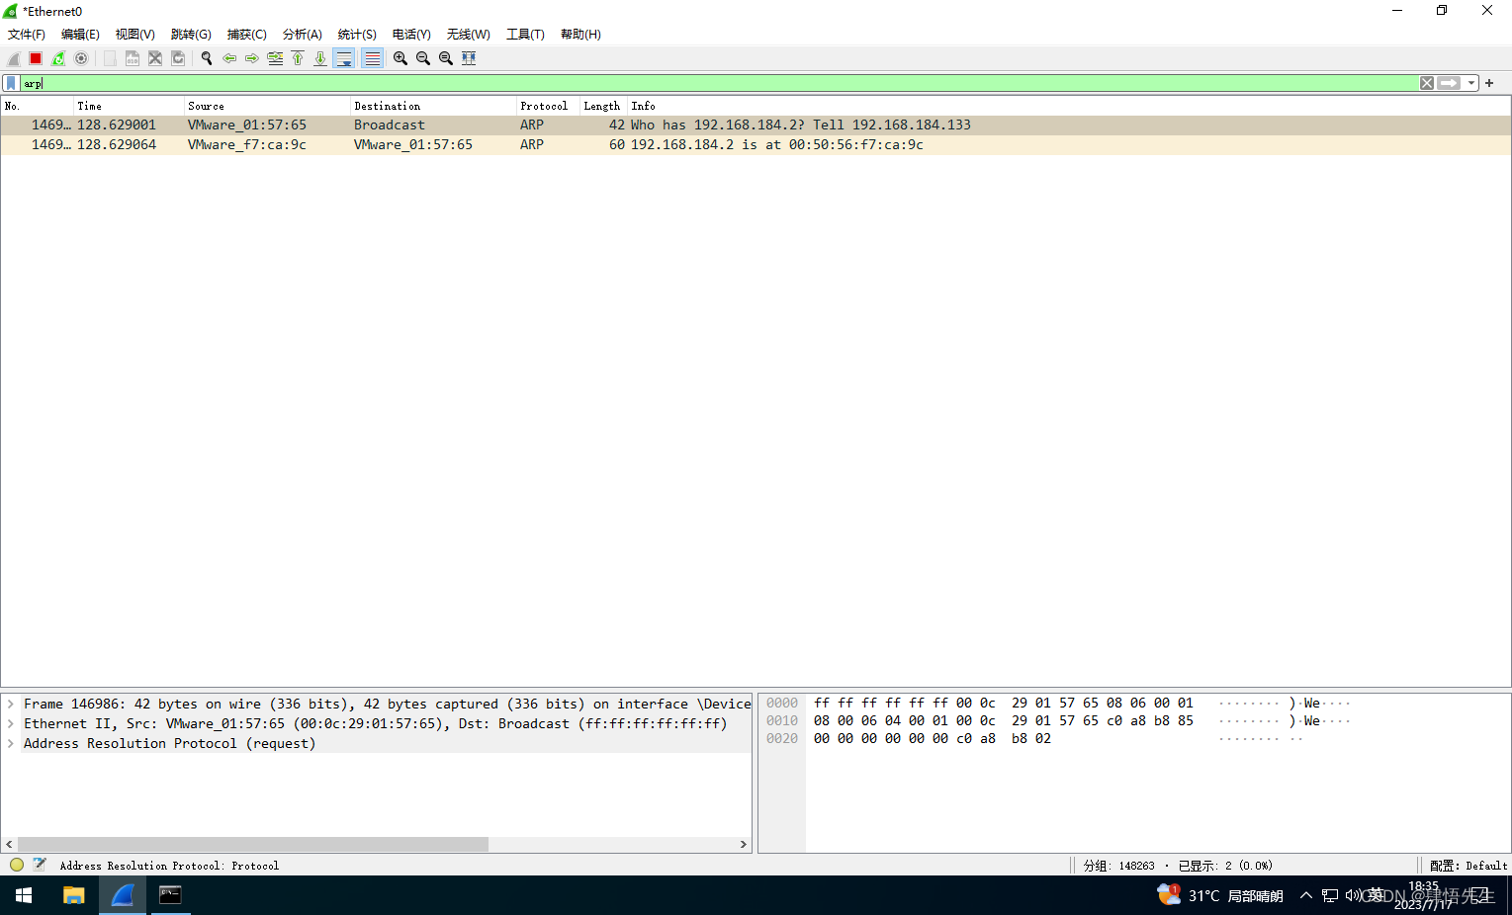Open capture options gear icon
This screenshot has height=915, width=1512.
pyautogui.click(x=81, y=58)
